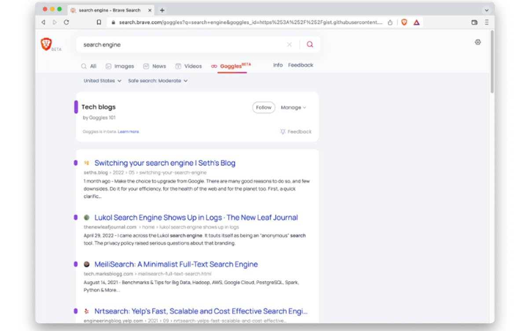Click the thenewleafjournal.com breadcrumb URL
This screenshot has width=528, height=331.
pos(161,227)
